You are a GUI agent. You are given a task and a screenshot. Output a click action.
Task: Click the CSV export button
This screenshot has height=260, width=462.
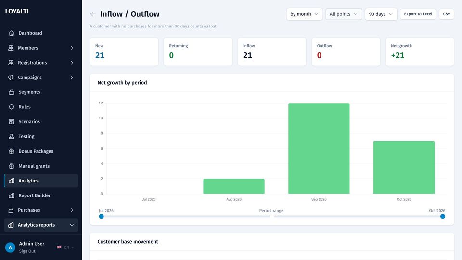coord(447,14)
